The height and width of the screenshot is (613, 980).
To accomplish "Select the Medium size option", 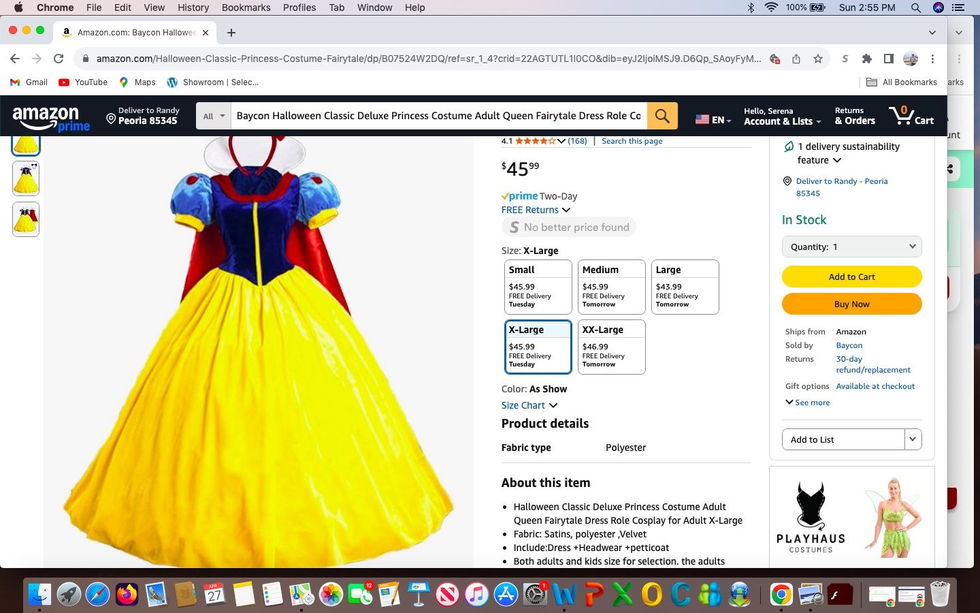I will [611, 287].
